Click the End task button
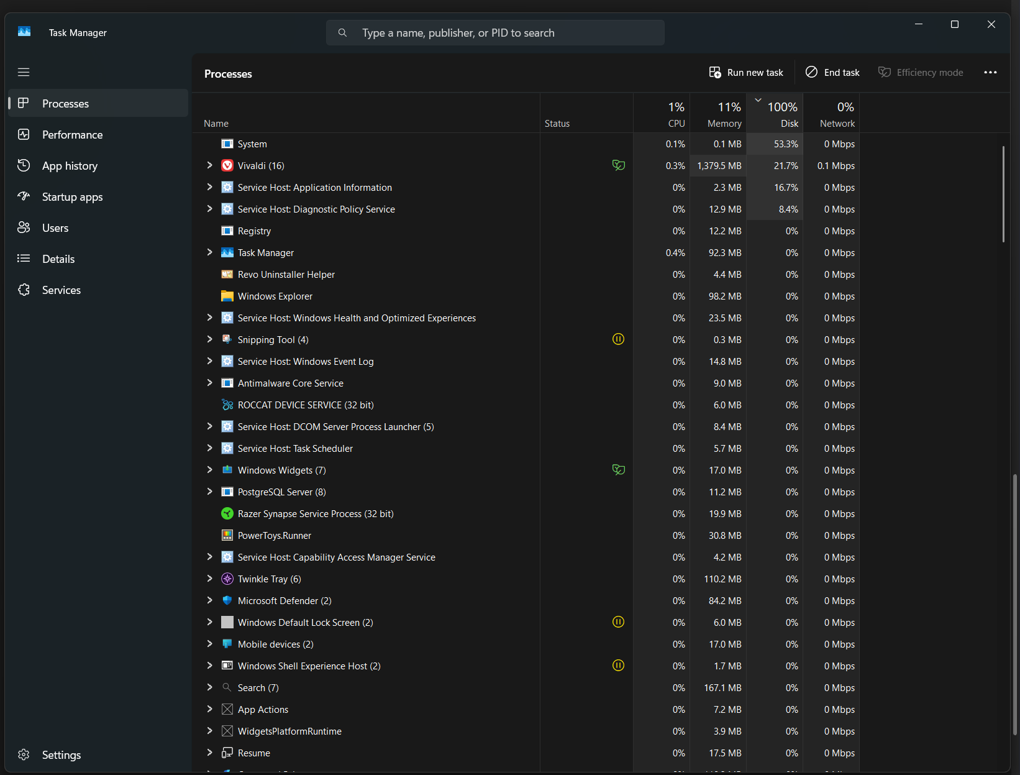The image size is (1020, 775). 832,73
